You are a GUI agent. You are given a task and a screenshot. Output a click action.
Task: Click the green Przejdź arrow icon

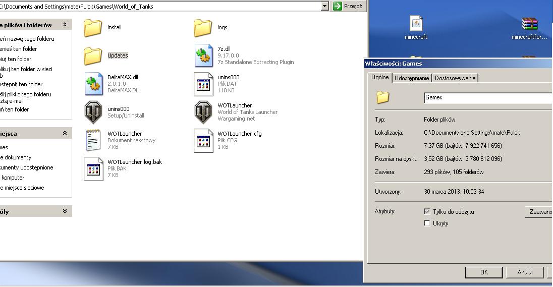click(x=338, y=6)
